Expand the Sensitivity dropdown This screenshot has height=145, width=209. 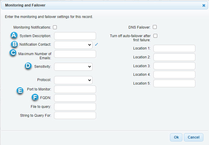tap(73, 67)
